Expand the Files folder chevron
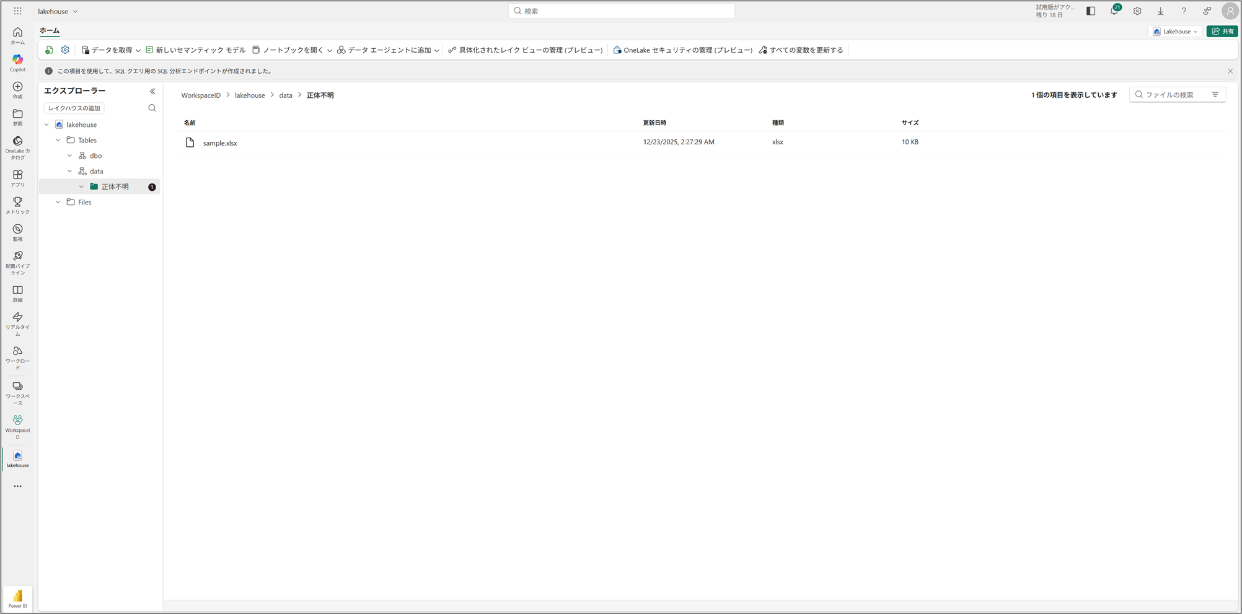 tap(58, 203)
